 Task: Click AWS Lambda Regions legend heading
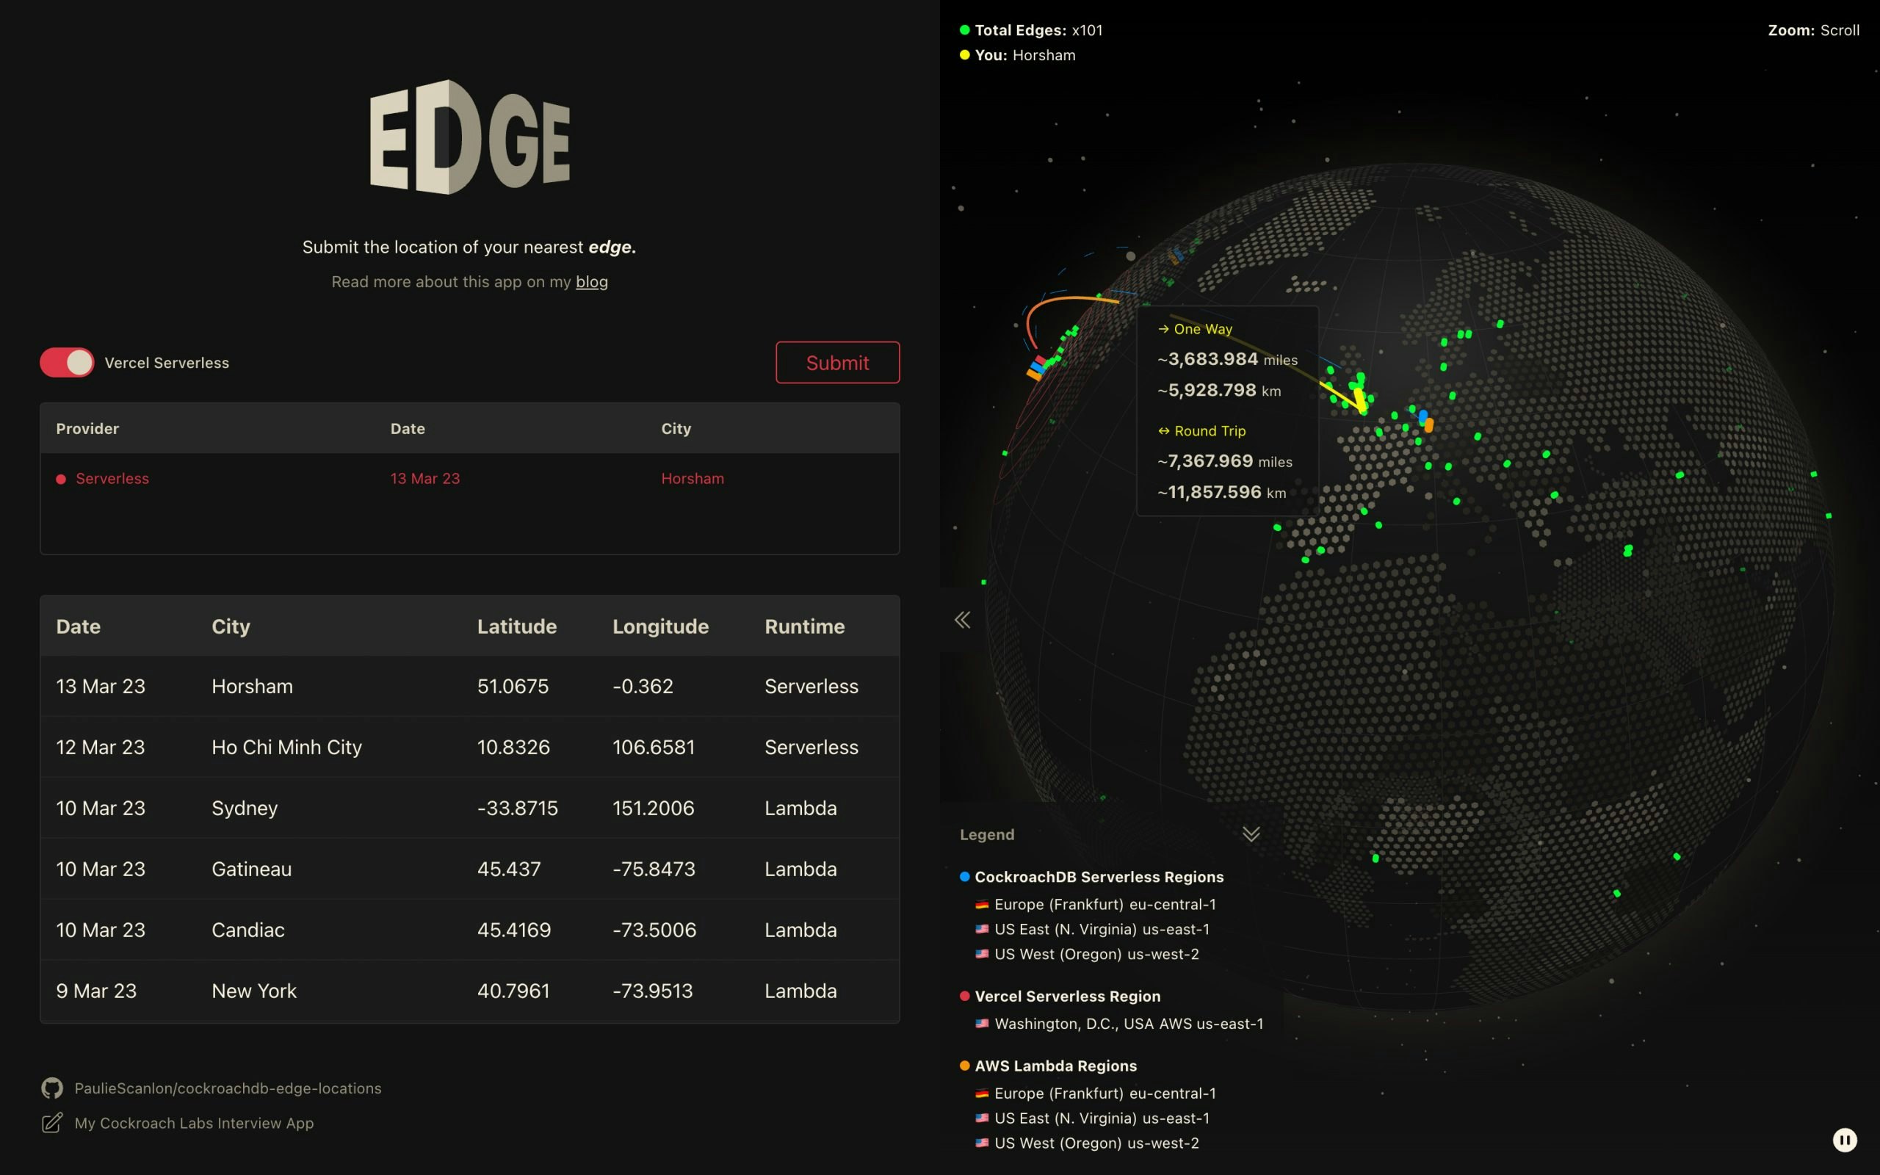(1056, 1066)
